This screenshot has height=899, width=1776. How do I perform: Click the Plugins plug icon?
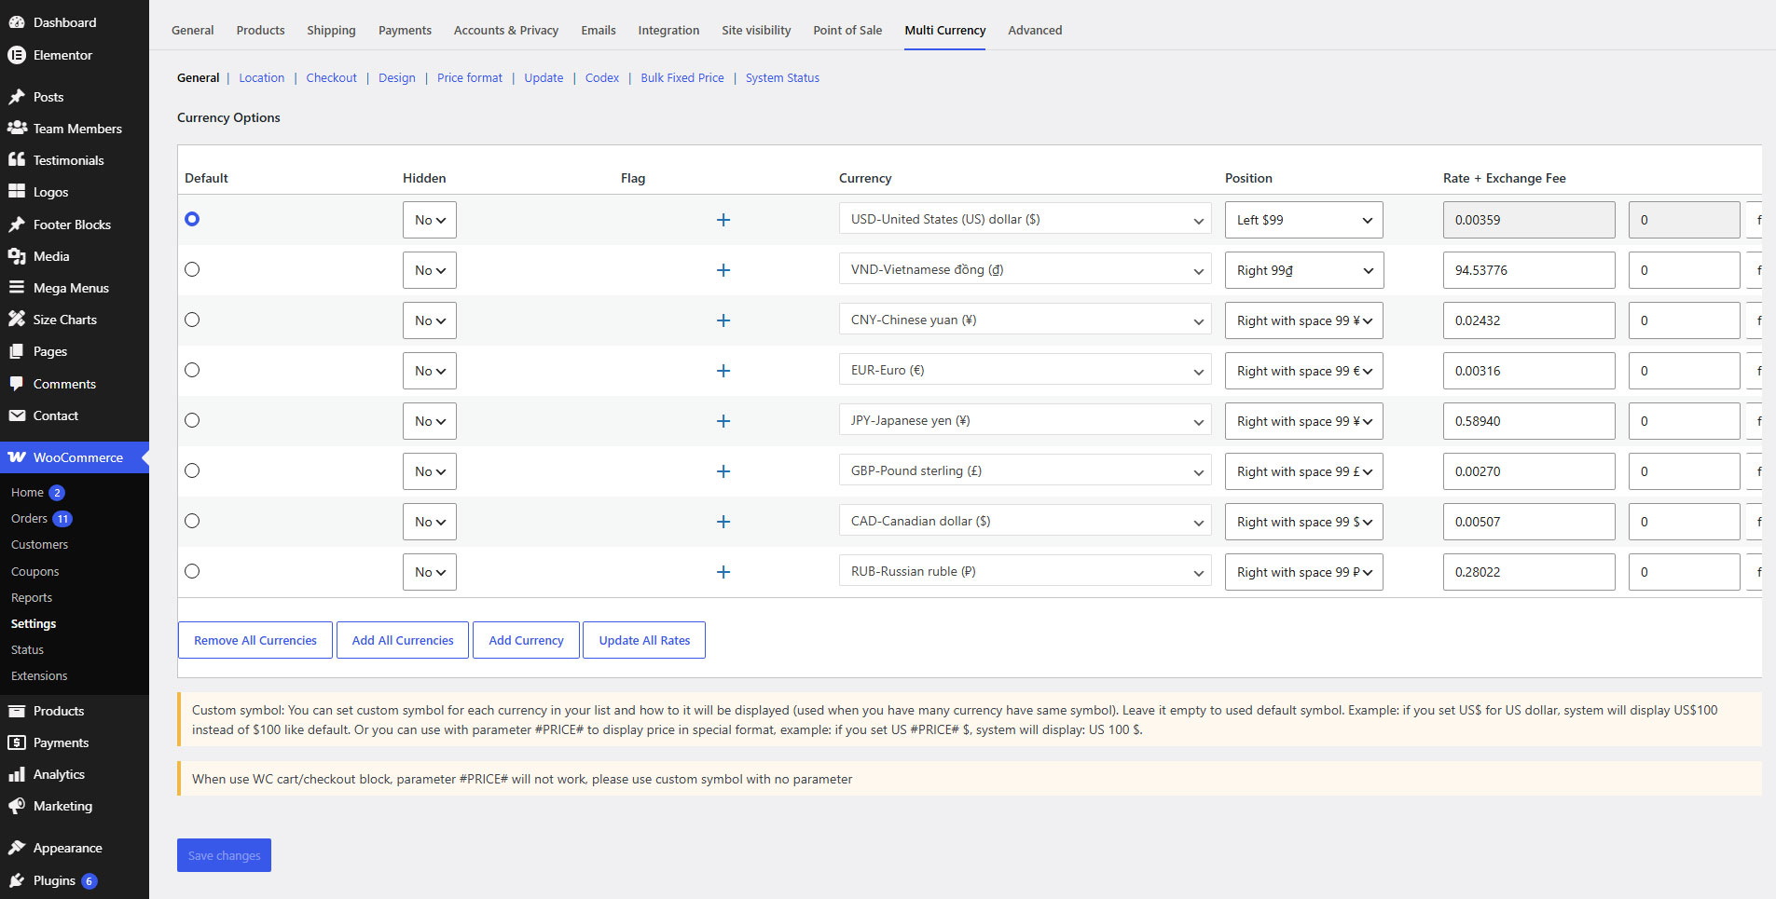(17, 880)
